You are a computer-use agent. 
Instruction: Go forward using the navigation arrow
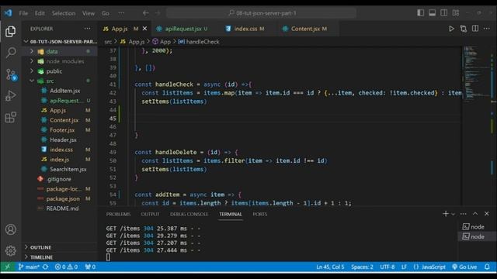tap(158, 13)
